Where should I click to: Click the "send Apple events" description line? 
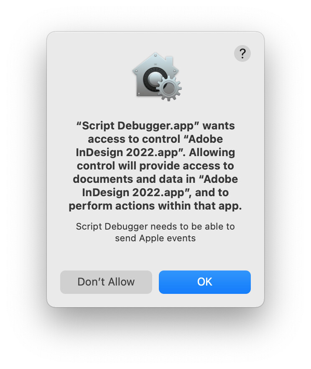click(x=155, y=238)
